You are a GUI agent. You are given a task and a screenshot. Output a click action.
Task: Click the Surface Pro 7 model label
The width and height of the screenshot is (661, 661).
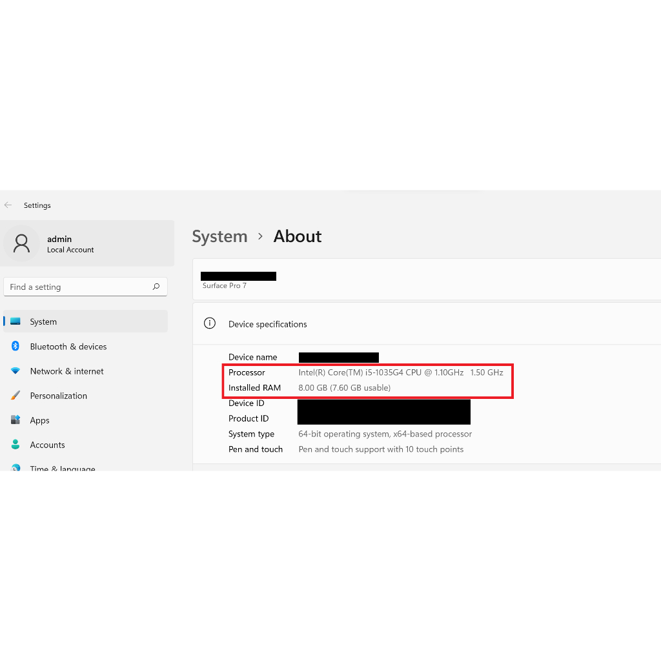(224, 286)
